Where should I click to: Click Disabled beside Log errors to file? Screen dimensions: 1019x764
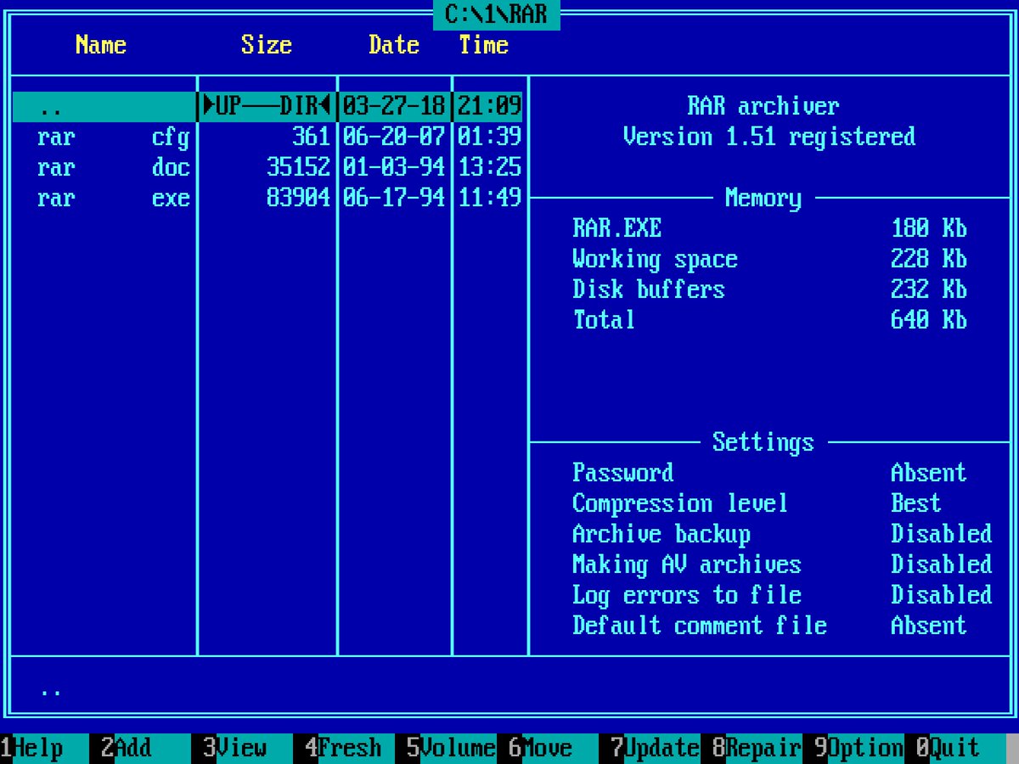click(942, 595)
